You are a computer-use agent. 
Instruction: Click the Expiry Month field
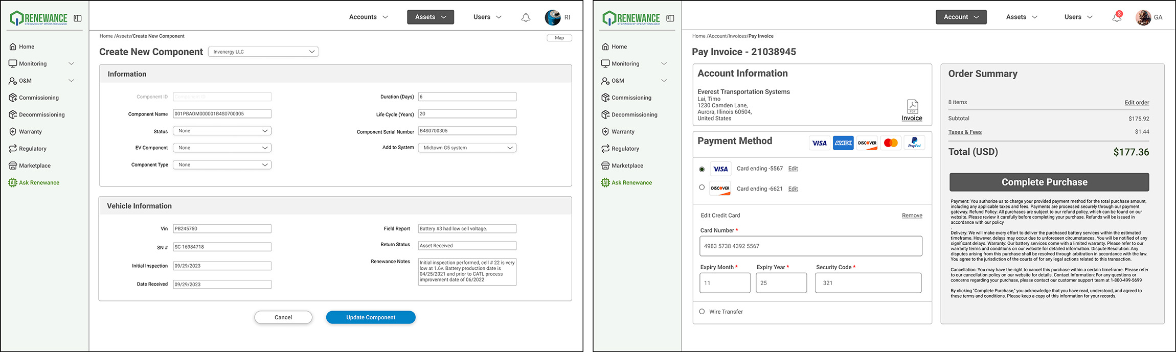tap(725, 283)
